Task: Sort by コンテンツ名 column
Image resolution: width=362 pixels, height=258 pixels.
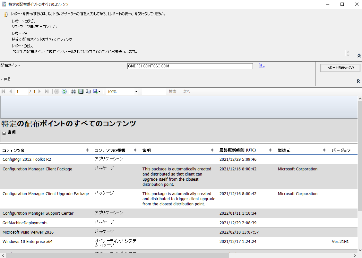Action: [88, 150]
